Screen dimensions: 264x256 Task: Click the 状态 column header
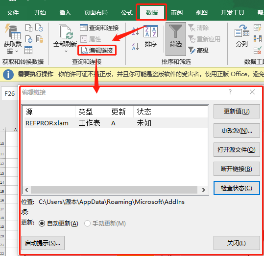(x=170, y=112)
